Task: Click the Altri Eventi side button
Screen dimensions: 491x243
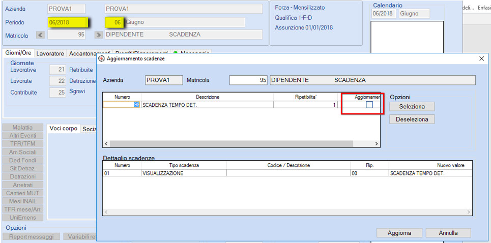Action: 22,135
